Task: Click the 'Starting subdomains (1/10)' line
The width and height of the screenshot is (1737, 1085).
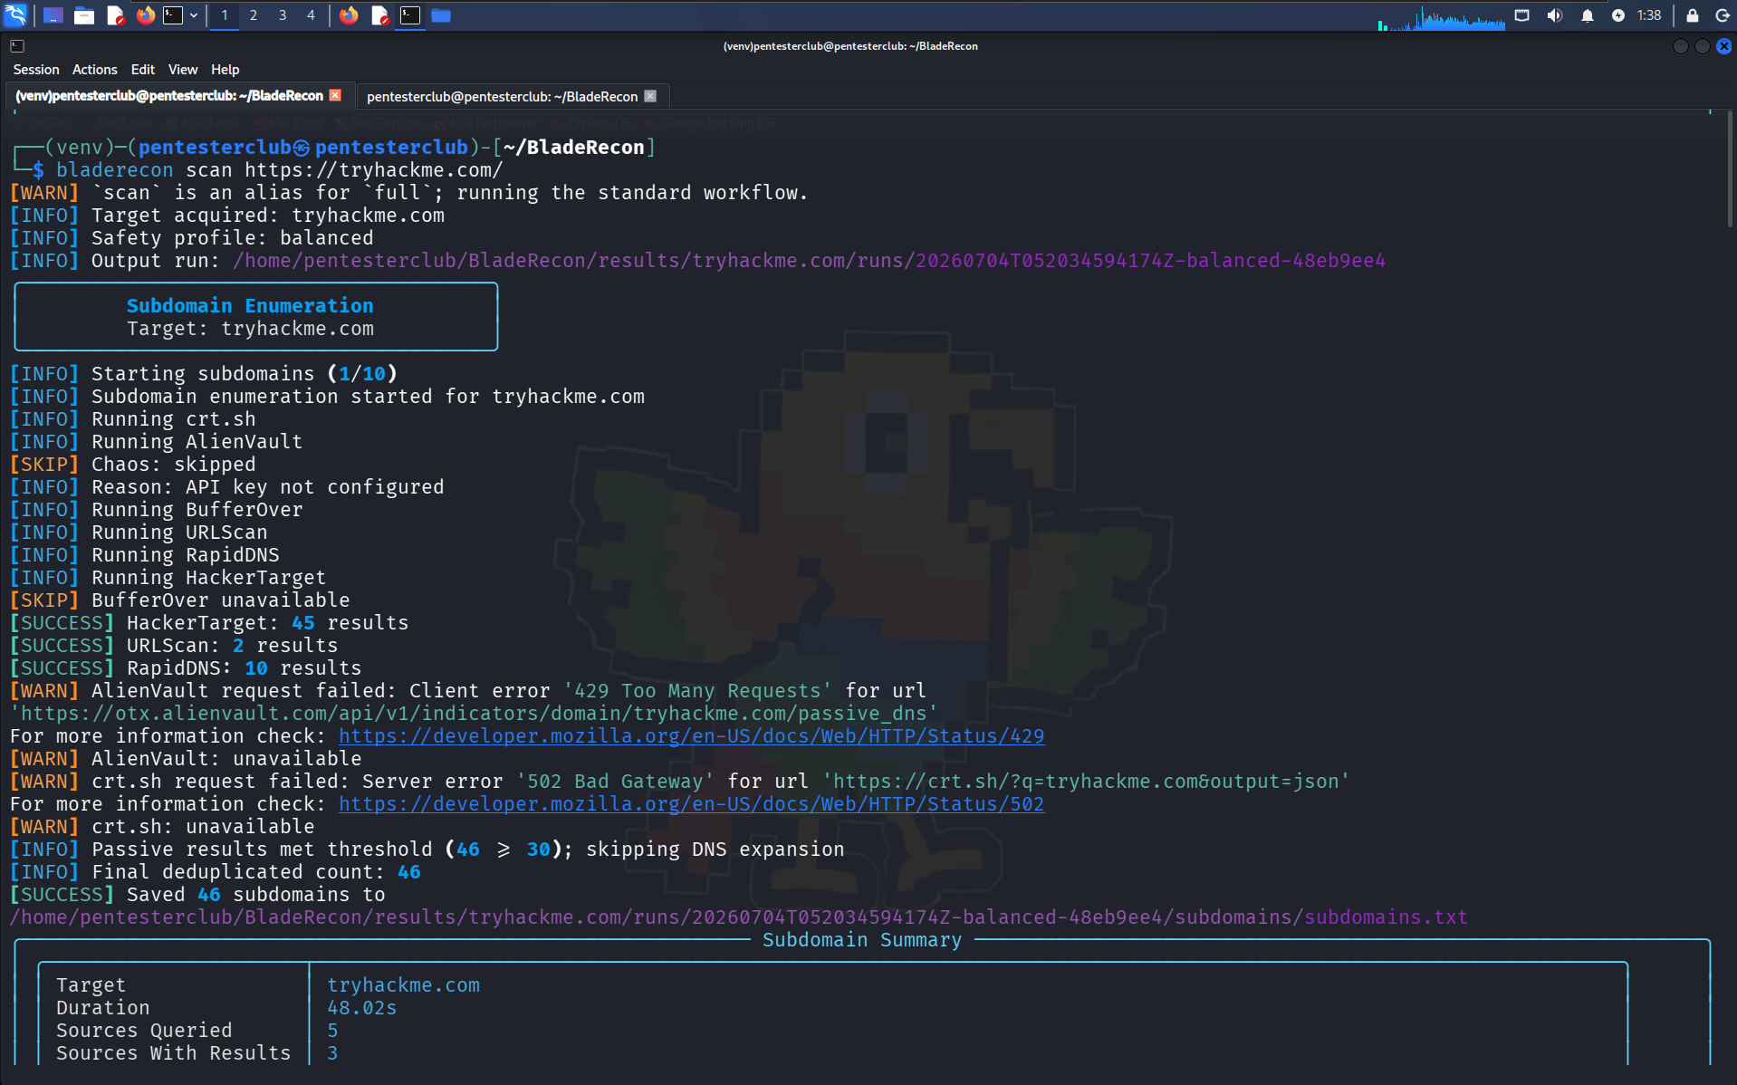Action: click(204, 374)
